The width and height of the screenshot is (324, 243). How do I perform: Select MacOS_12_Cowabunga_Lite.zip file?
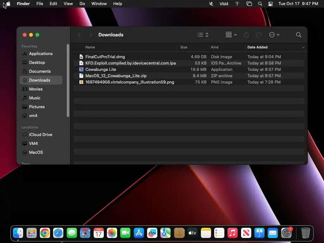click(x=189, y=76)
